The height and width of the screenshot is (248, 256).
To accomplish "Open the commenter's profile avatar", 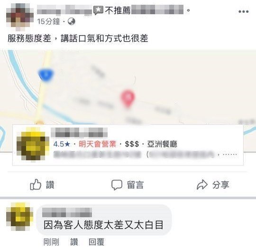I will [19, 217].
